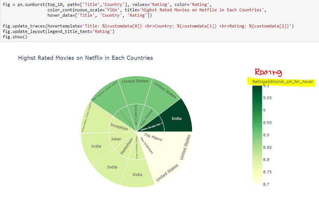Click the Inception inner segment
The image size is (319, 198).
pos(120,127)
